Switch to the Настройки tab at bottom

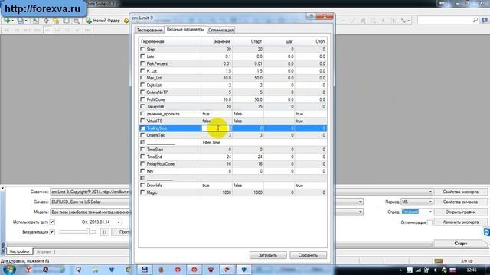coord(19,251)
